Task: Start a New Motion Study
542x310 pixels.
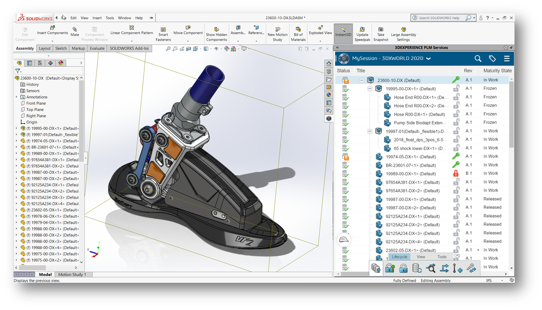Action: tap(277, 33)
